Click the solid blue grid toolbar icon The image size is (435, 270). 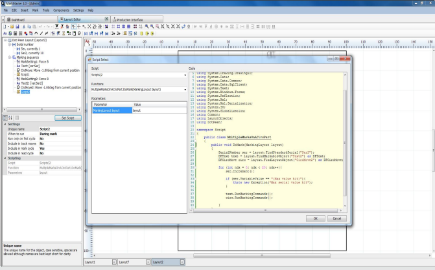129,26
